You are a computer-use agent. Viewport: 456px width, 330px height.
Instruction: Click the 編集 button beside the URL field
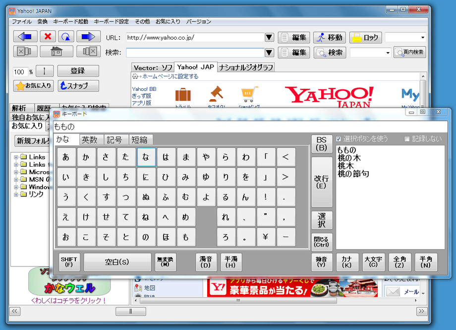[x=294, y=38]
